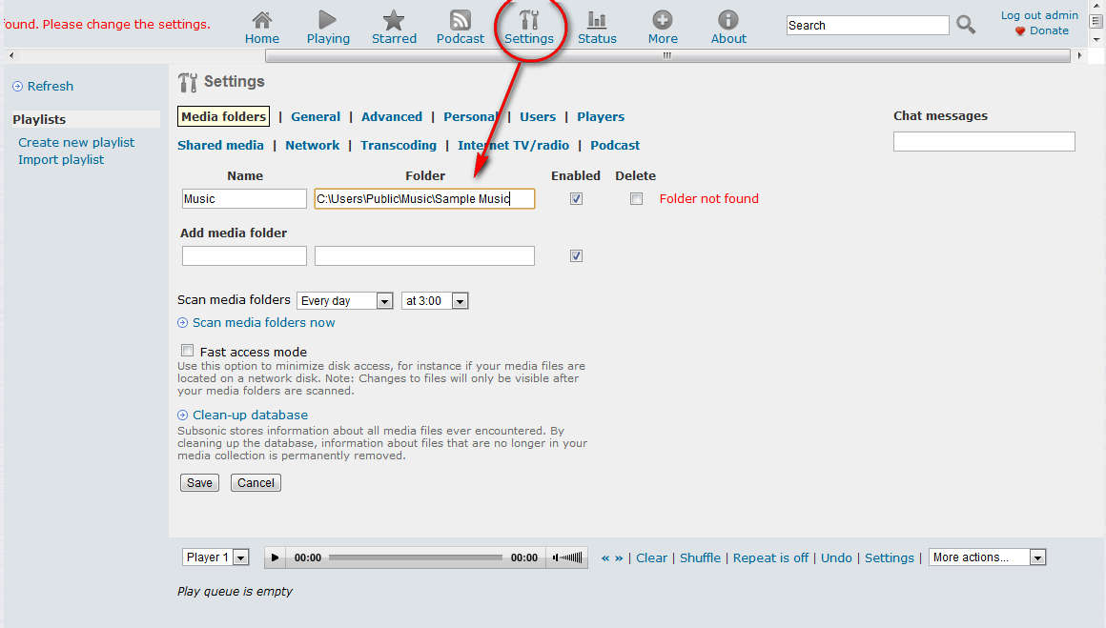Open the Starred section icon
The width and height of the screenshot is (1106, 628).
(x=394, y=20)
